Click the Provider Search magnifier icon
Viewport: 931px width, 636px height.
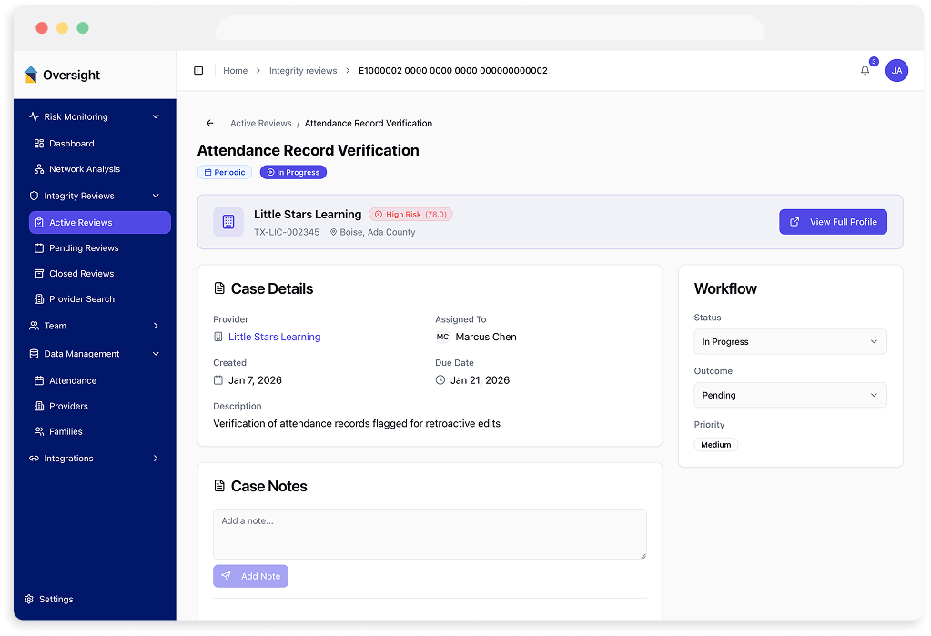(39, 298)
